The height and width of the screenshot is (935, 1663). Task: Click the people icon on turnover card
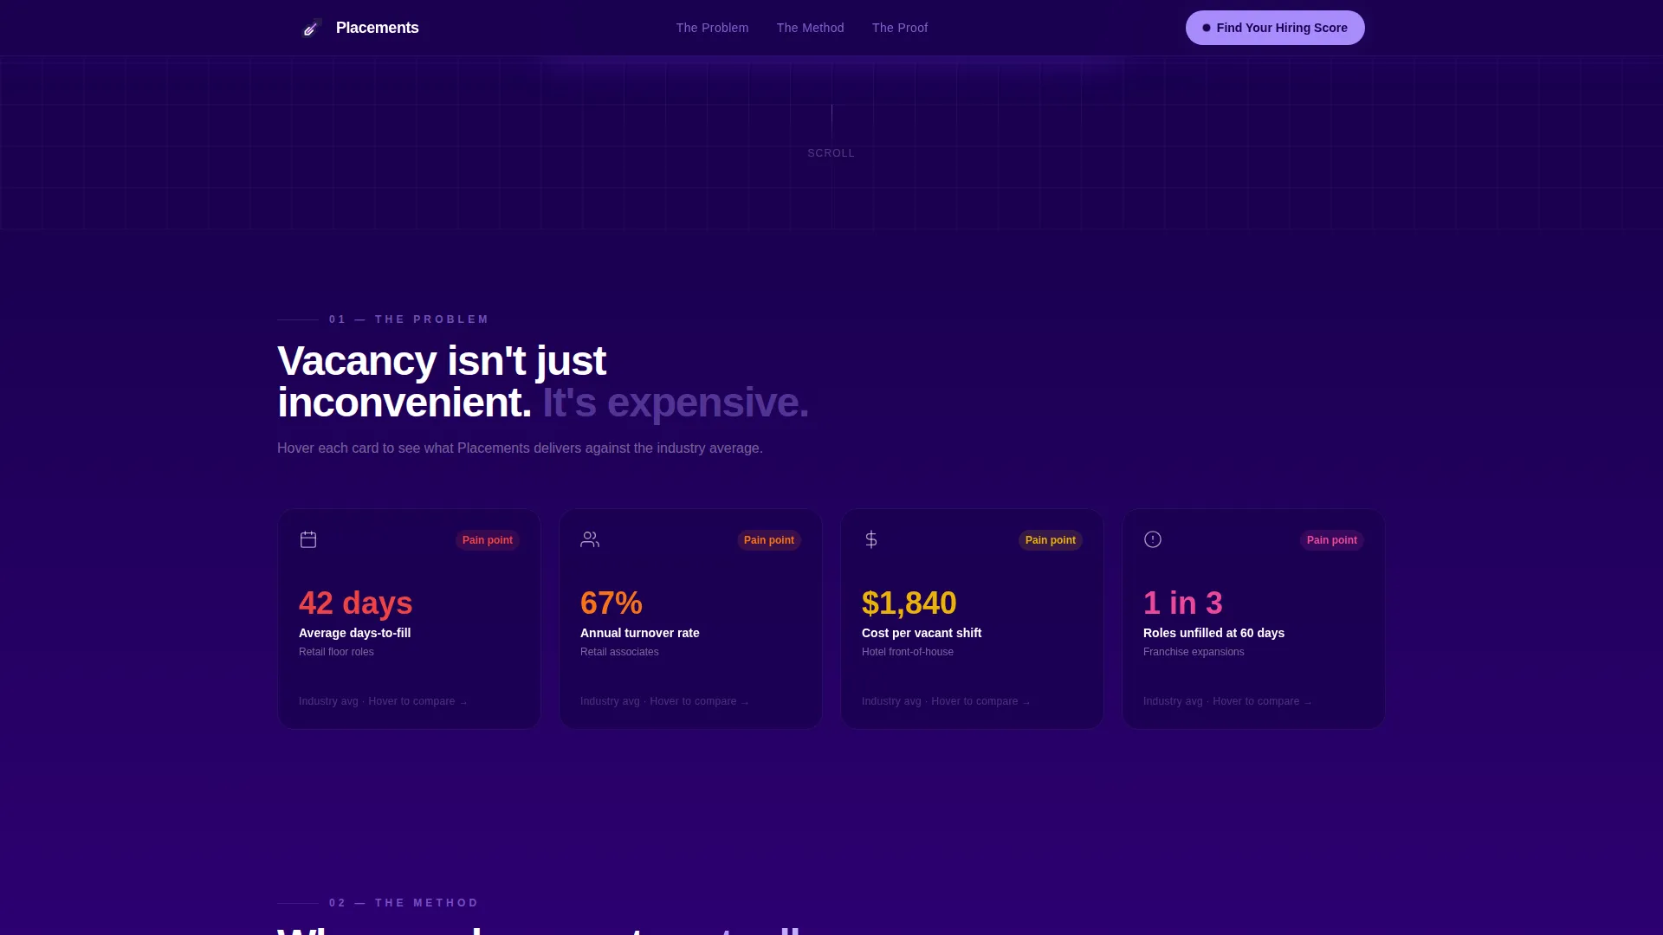(590, 539)
